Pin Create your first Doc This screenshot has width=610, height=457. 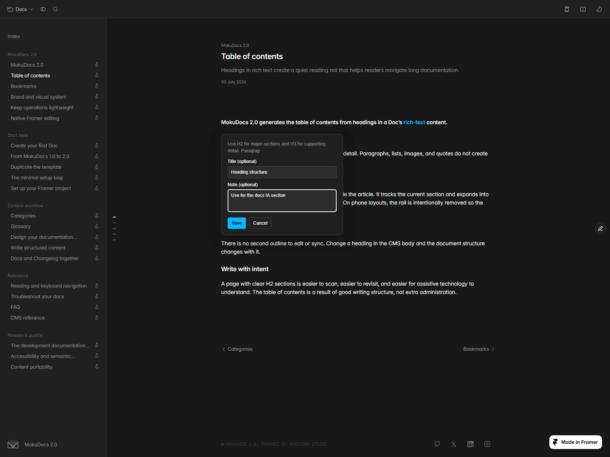(97, 145)
